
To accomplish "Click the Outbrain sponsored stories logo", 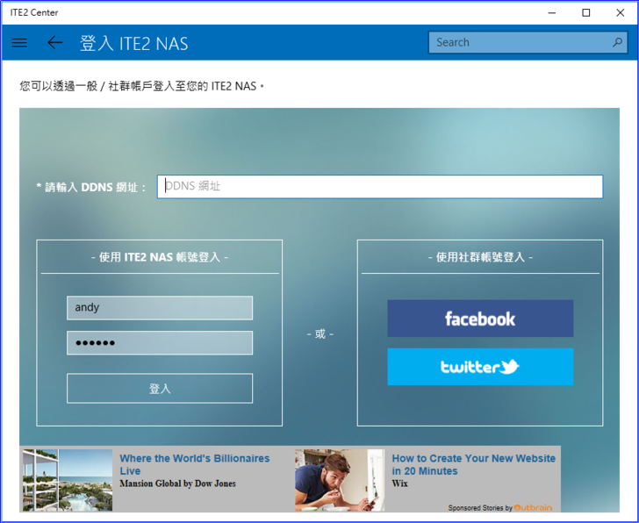I will [535, 508].
